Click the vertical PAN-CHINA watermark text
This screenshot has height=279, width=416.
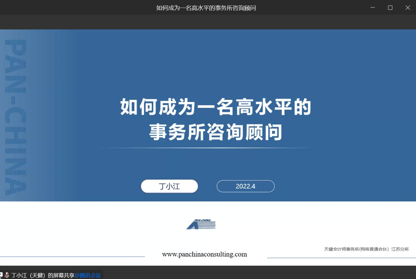click(16, 117)
